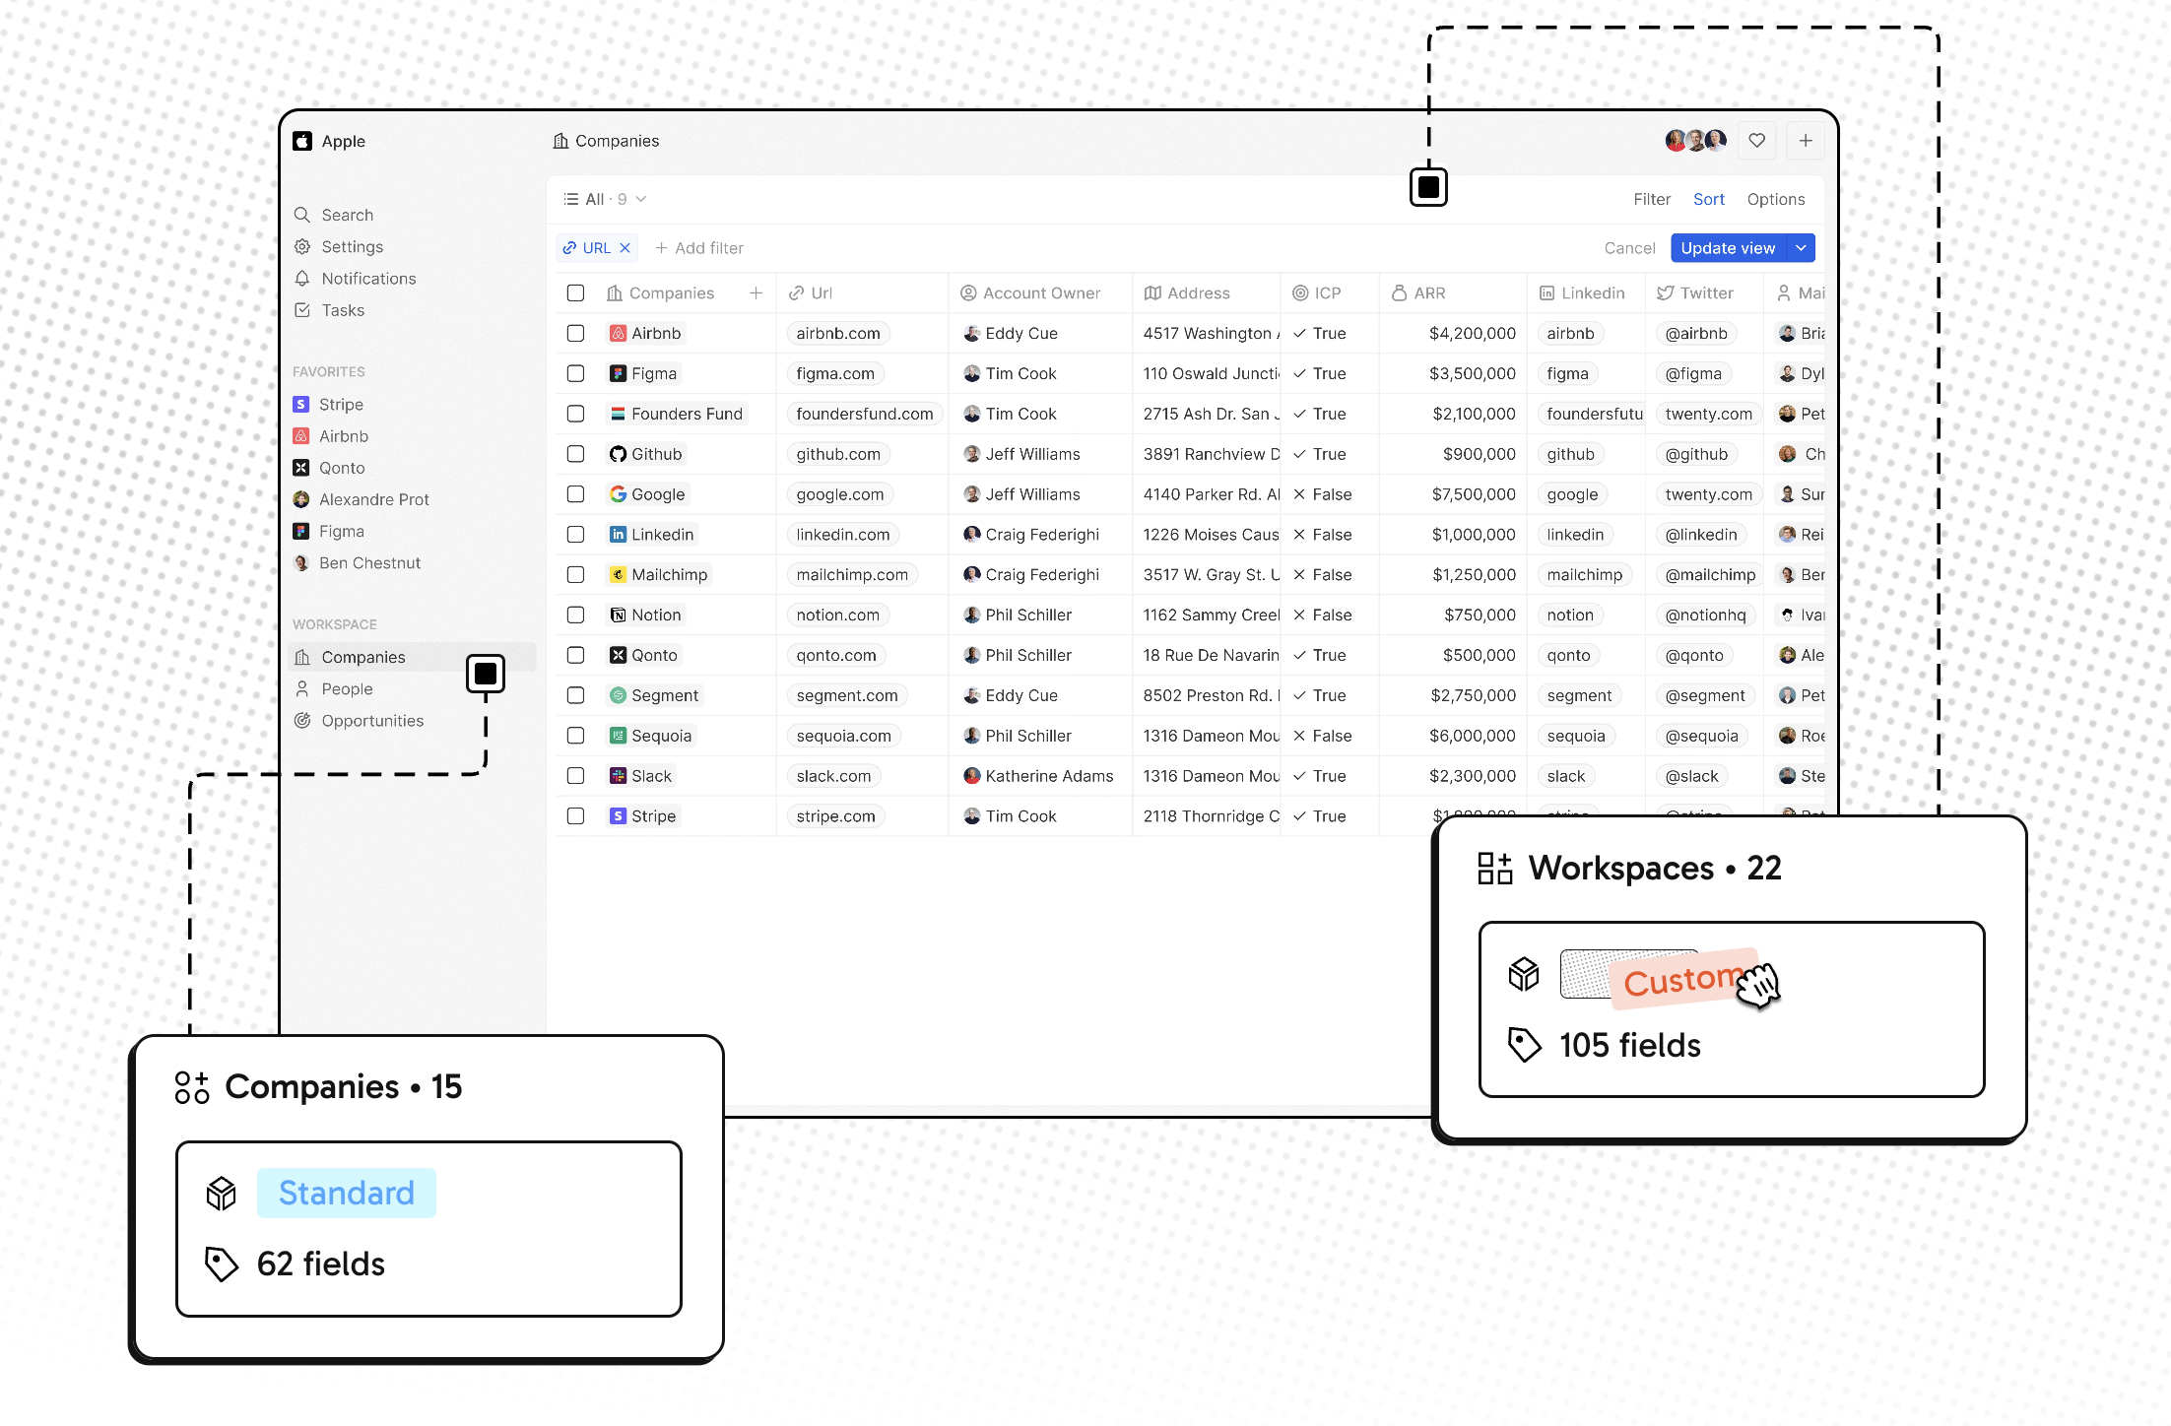Open Opportunities in workspace sidebar
Screen dimensions: 2171x1426
(371, 721)
